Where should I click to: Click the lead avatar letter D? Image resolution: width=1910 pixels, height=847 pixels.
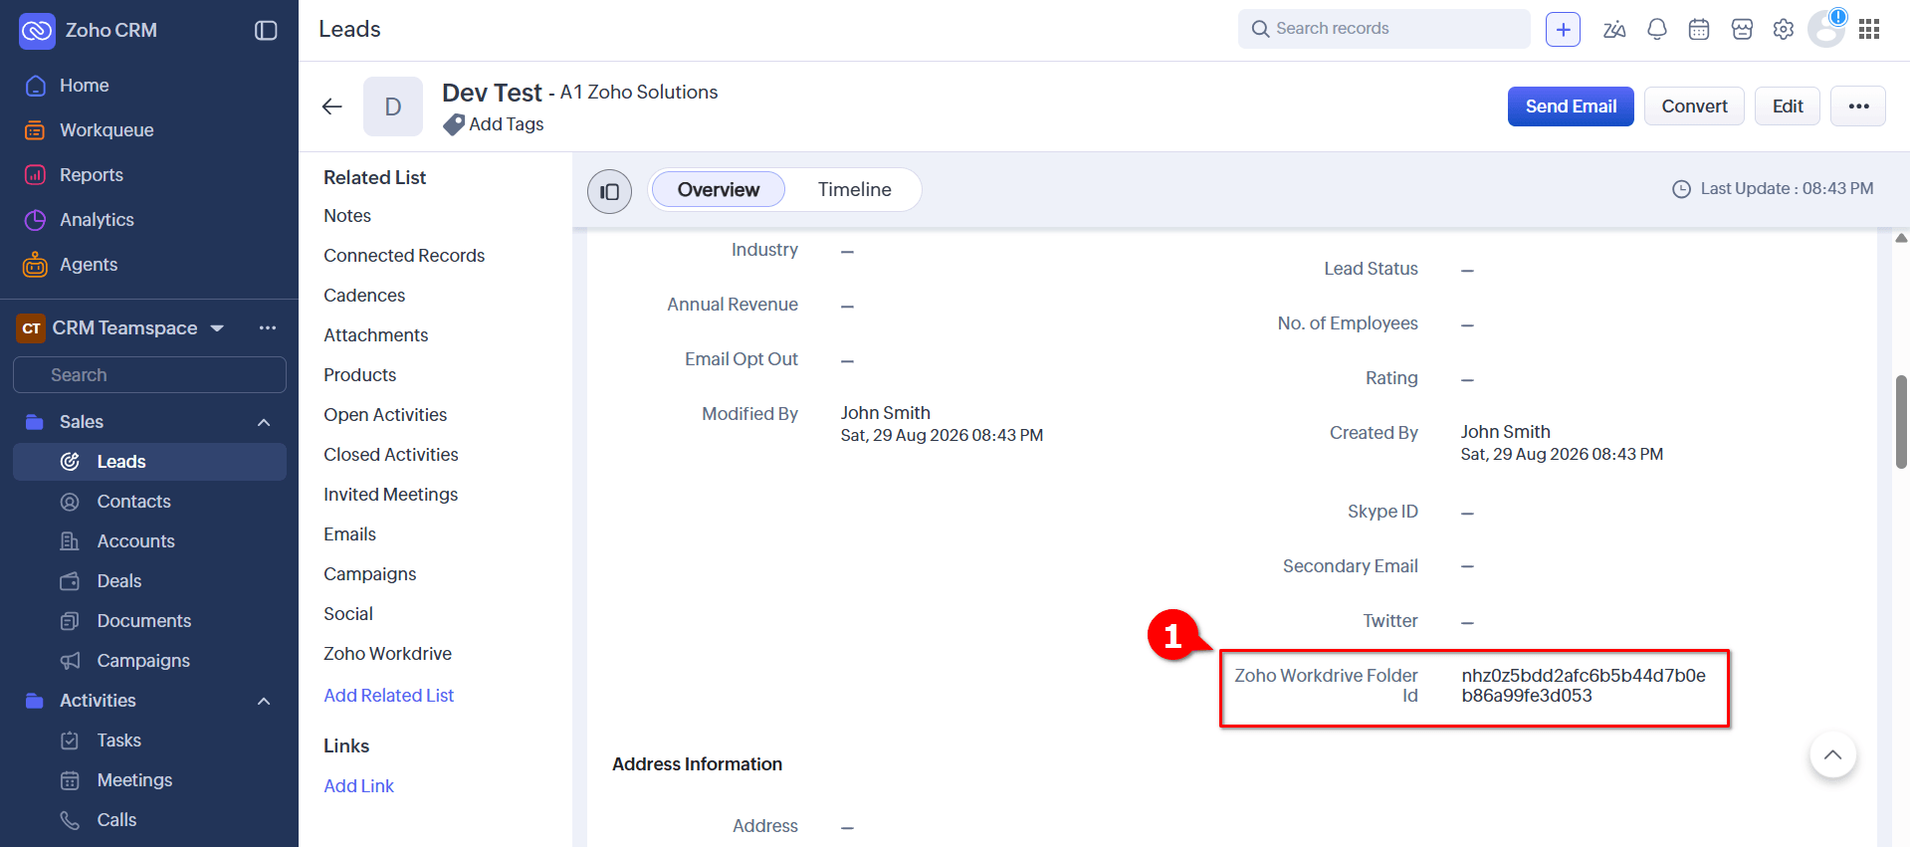tap(393, 106)
